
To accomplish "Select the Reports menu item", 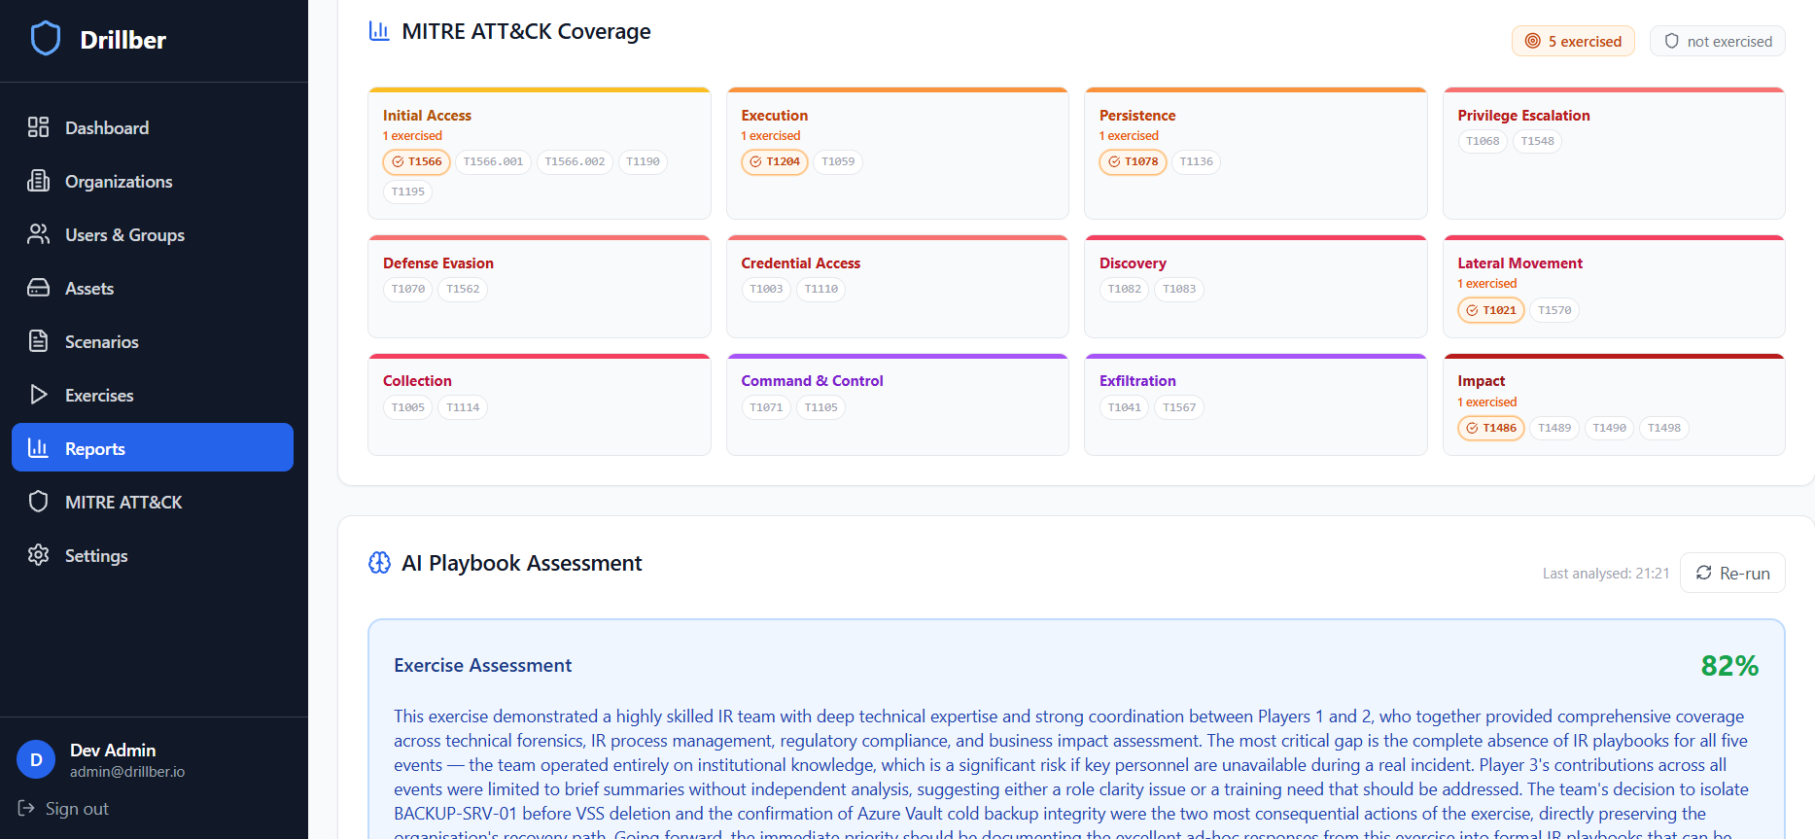I will (x=153, y=448).
